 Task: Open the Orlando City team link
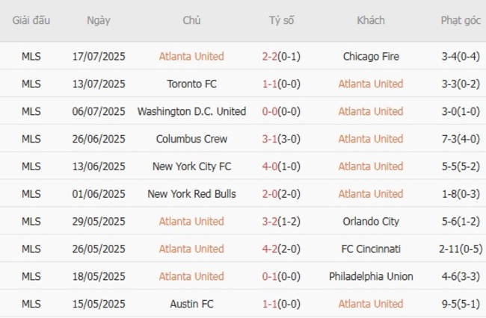coord(371,222)
